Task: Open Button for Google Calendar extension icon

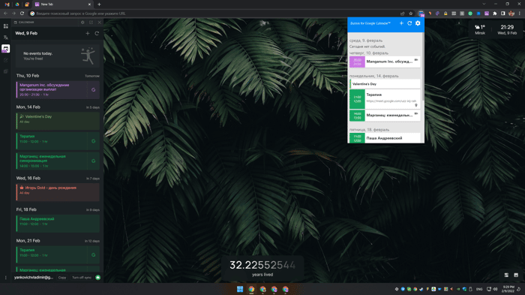Action: [421, 14]
